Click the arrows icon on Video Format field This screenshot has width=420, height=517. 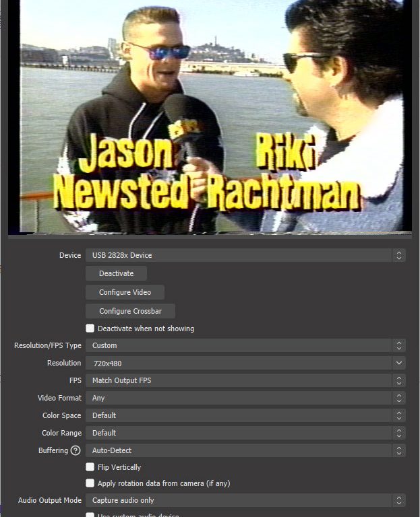tap(399, 398)
